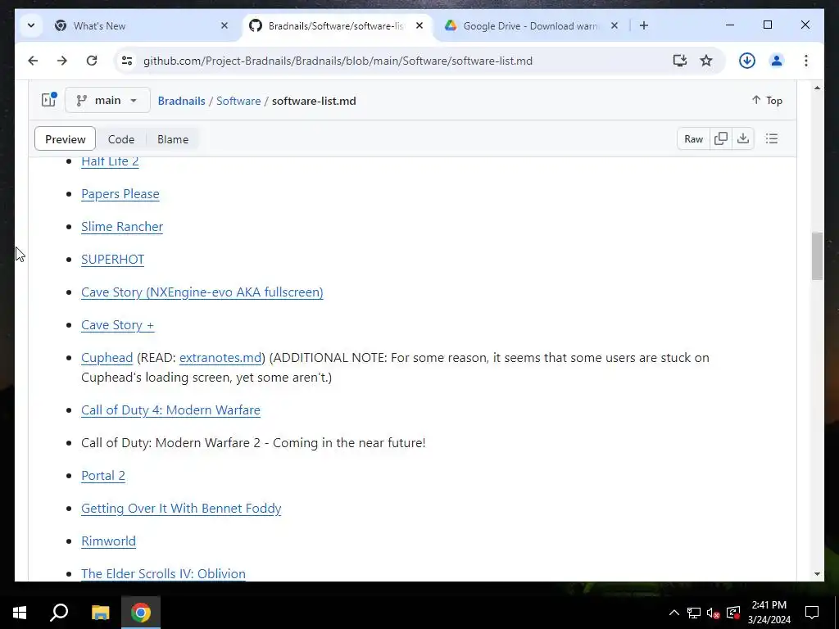Viewport: 839px width, 629px height.
Task: Open Portal 2 link
Action: click(103, 476)
